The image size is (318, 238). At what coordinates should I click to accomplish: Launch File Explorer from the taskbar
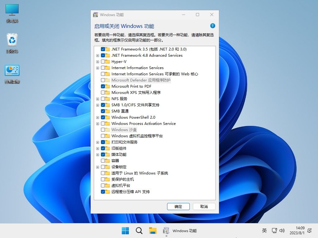(153, 231)
